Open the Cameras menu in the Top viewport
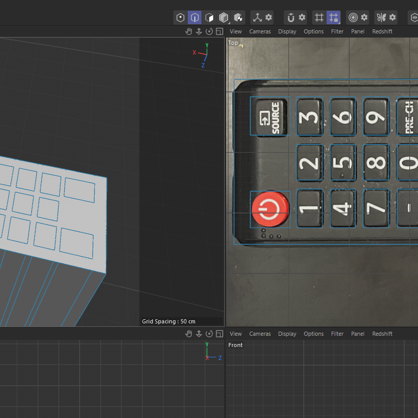This screenshot has height=418, width=418. 260,31
